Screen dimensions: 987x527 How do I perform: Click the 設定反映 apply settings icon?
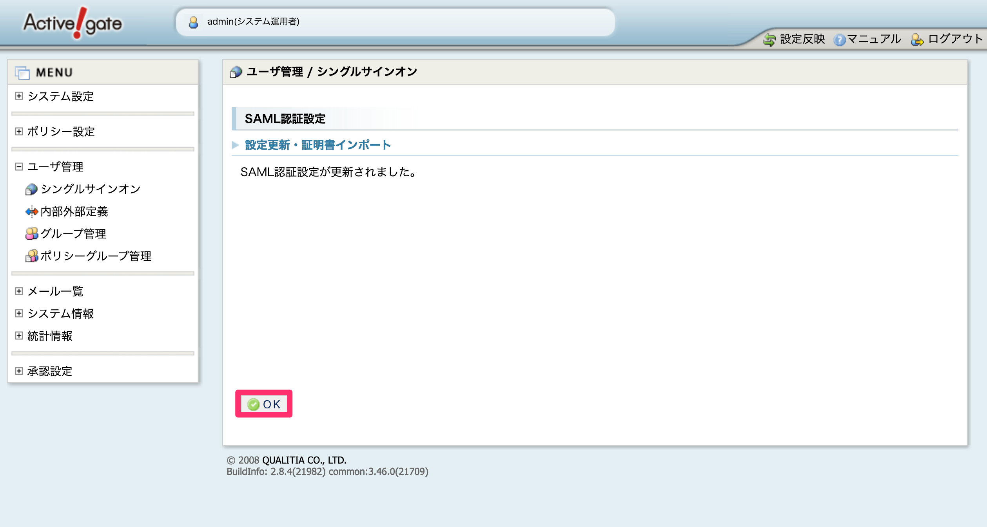click(769, 39)
